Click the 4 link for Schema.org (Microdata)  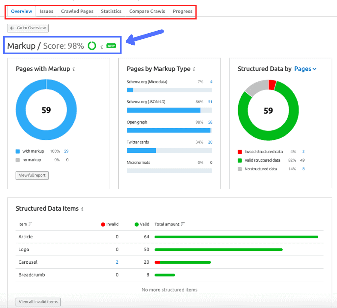211,82
